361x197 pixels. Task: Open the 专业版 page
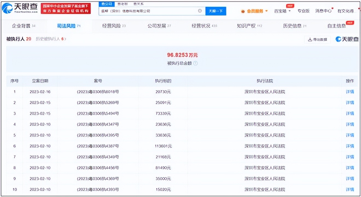[x=304, y=10]
